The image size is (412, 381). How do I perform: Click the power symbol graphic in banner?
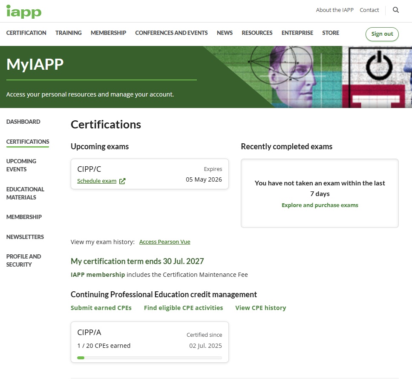pyautogui.click(x=379, y=65)
